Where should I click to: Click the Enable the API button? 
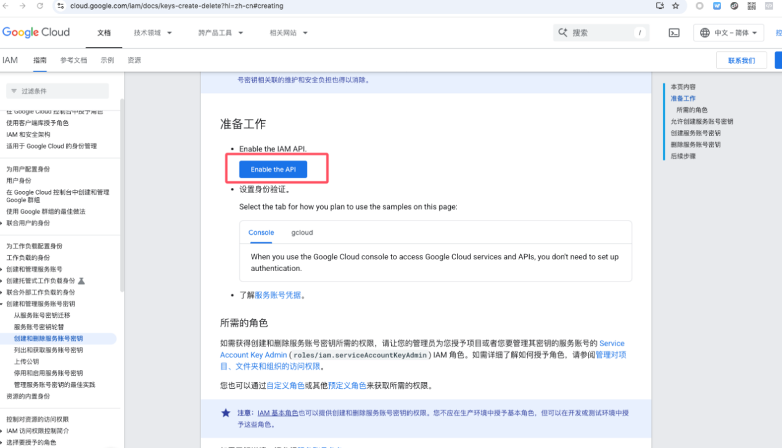(x=273, y=169)
